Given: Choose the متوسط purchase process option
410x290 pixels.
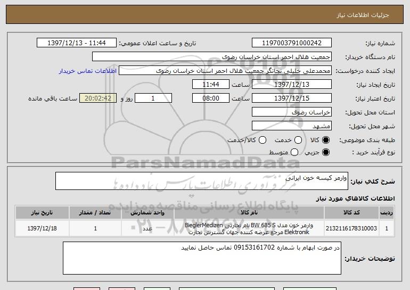Looking at the screenshot, I should [294, 152].
